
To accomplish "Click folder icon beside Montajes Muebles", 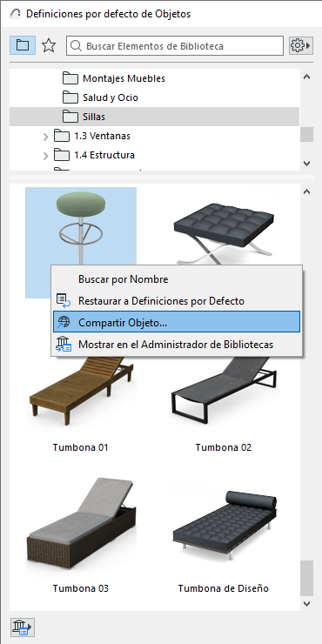I will (70, 78).
